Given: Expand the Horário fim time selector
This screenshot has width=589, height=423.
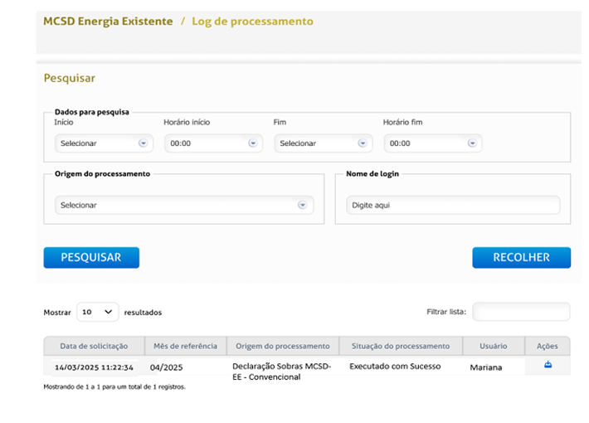Looking at the screenshot, I should click(432, 143).
